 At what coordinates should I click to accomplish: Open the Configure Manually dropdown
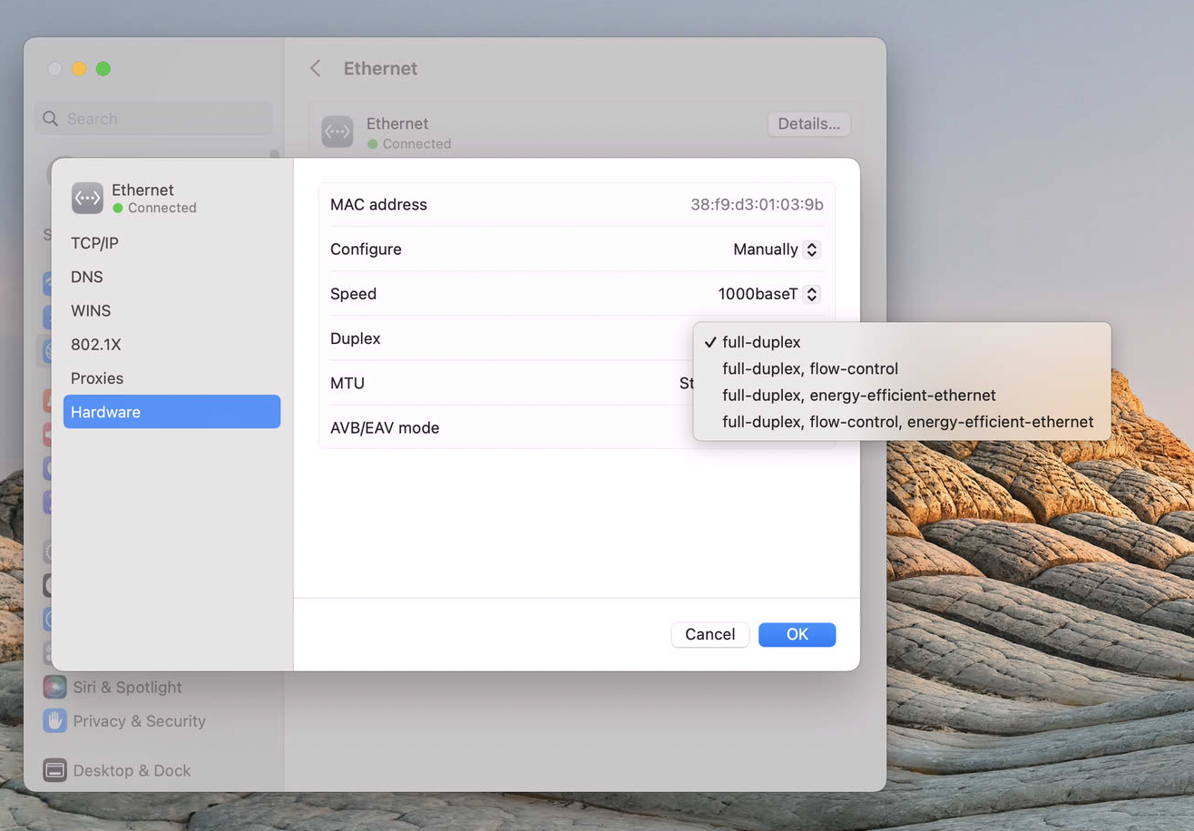777,249
